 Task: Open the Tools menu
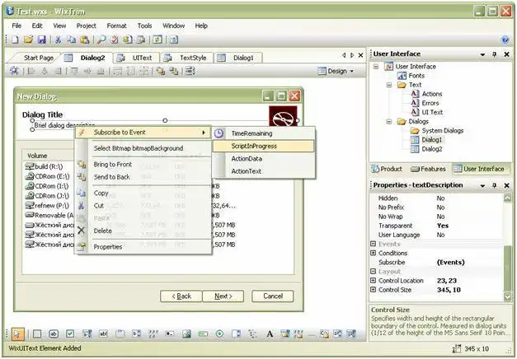[144, 26]
